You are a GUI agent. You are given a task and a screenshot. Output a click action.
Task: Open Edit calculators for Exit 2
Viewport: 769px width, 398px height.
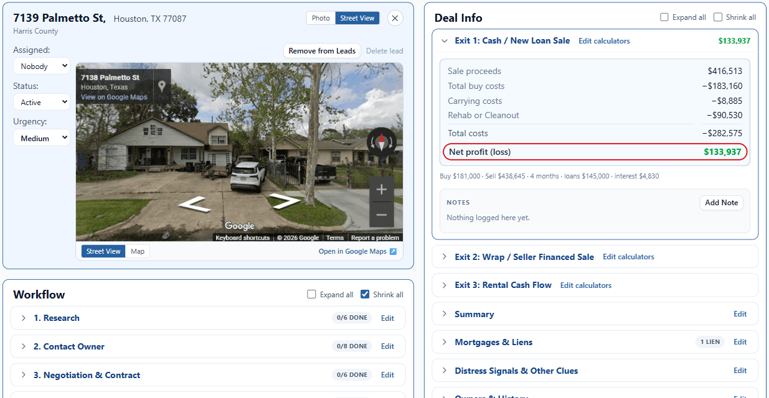coord(628,257)
